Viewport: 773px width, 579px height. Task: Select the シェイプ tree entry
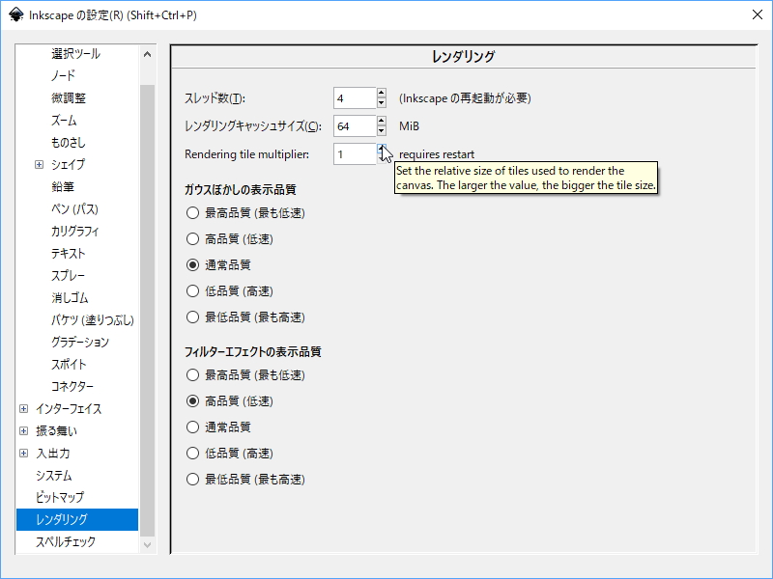[x=68, y=164]
